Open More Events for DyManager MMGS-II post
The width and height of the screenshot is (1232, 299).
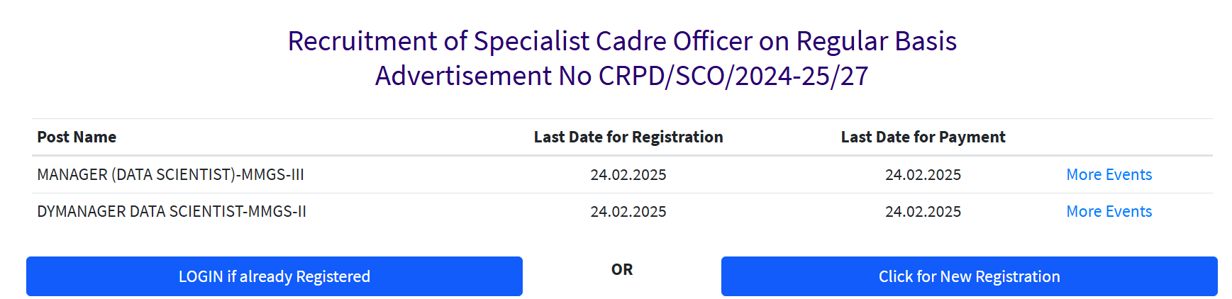[1109, 211]
